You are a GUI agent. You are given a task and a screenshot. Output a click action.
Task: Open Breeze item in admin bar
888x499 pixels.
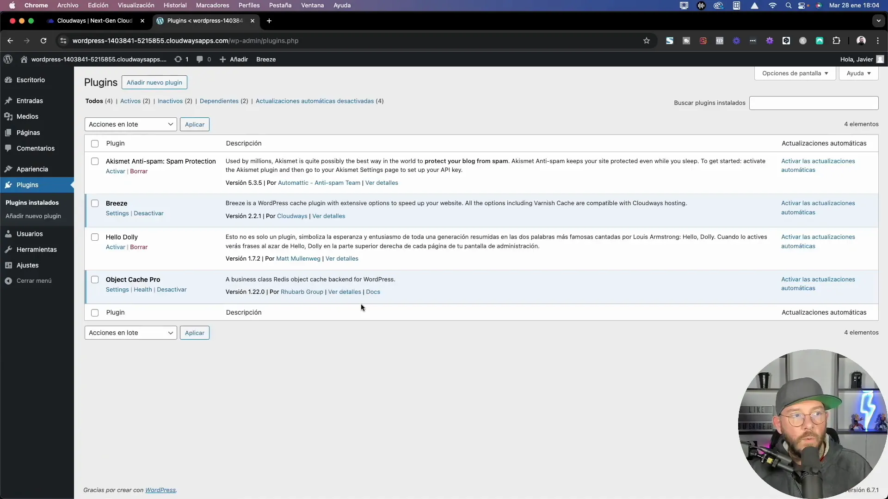coord(266,59)
